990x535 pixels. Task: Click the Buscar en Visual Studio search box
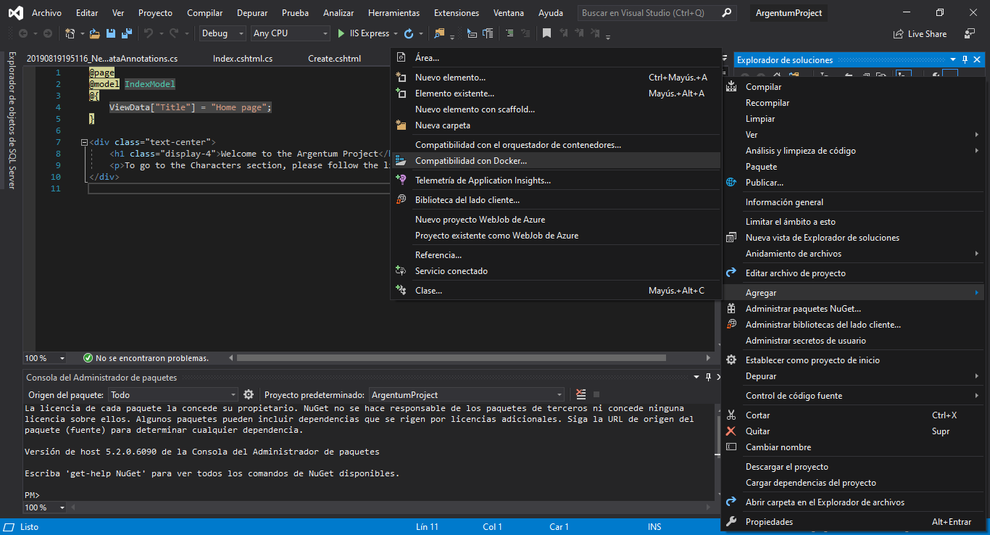click(652, 12)
